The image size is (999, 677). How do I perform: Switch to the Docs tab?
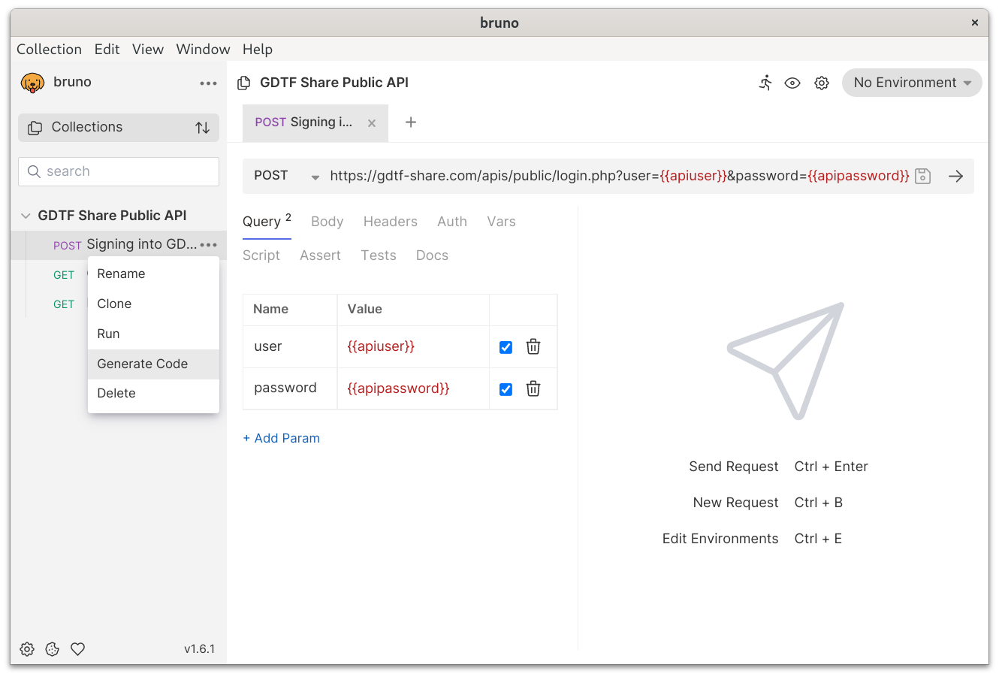pos(432,255)
